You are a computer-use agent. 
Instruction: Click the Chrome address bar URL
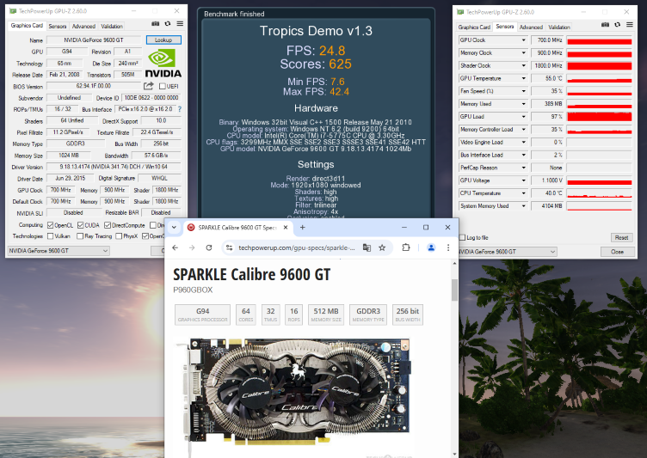point(297,247)
